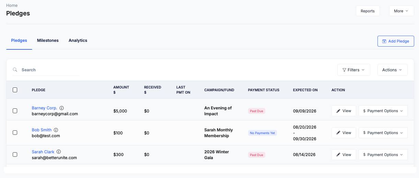Image resolution: width=419 pixels, height=178 pixels.
Task: Click the info icon beside Barney Corp.
Action: (x=61, y=108)
